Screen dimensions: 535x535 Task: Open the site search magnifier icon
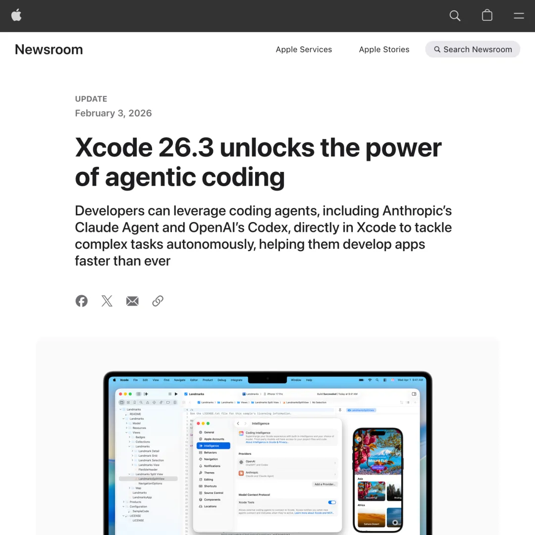click(x=454, y=16)
